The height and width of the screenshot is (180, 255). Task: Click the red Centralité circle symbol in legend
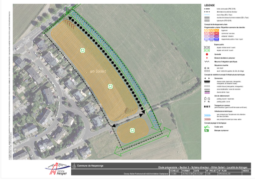(207, 54)
